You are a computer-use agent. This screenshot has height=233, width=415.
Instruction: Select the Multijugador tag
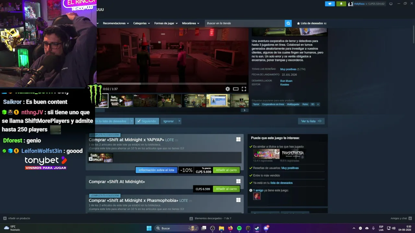tap(293, 105)
